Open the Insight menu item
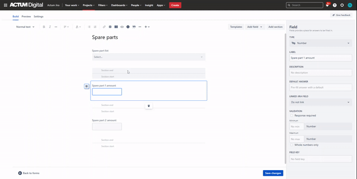The width and height of the screenshot is (357, 179). click(149, 5)
